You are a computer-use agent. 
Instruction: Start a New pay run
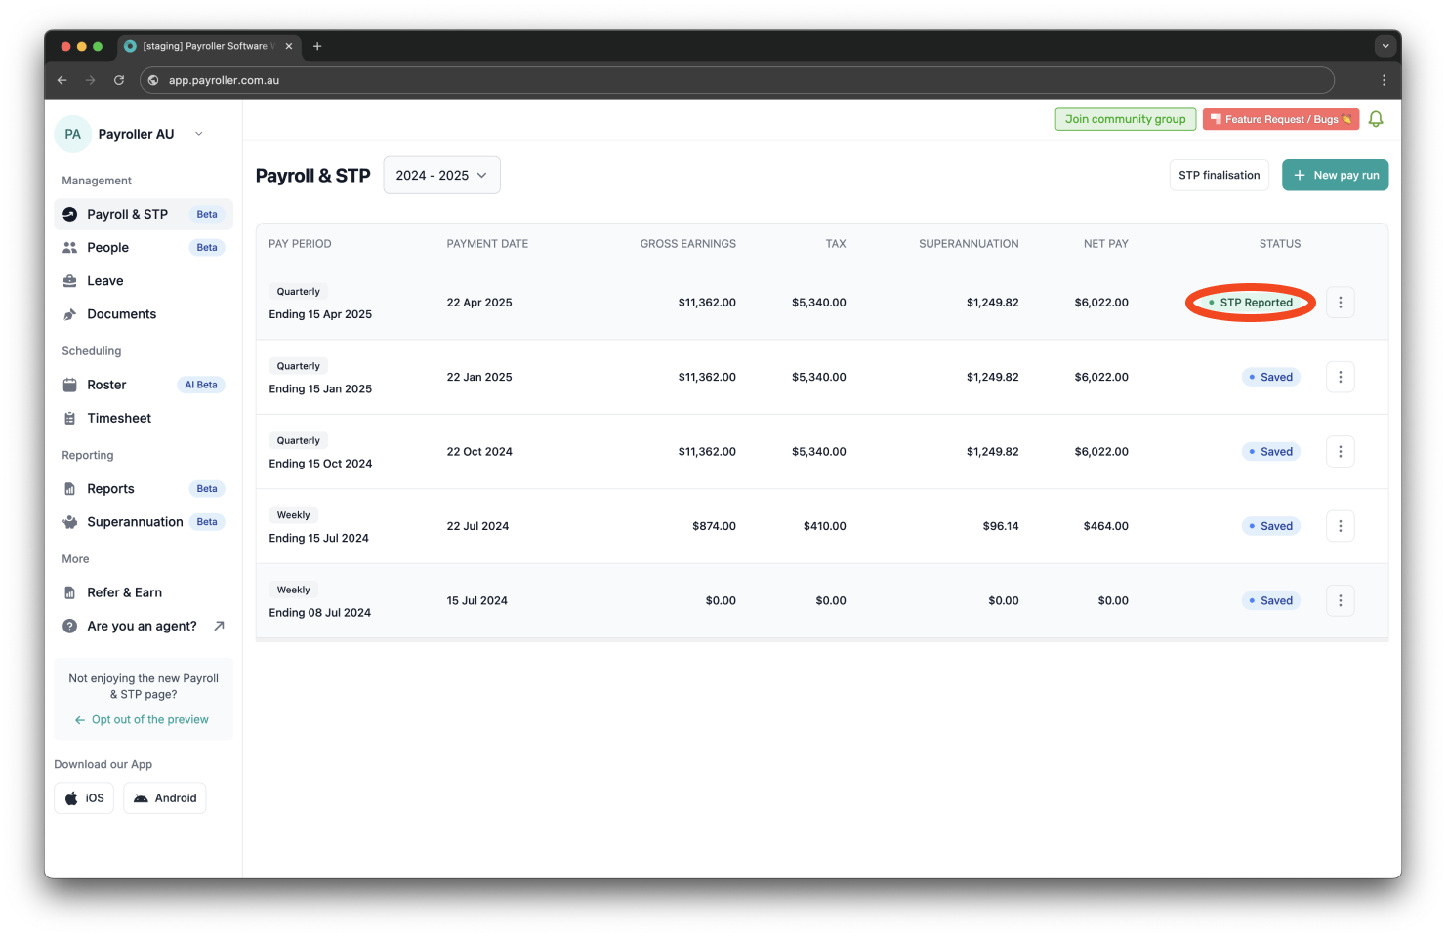point(1335,175)
